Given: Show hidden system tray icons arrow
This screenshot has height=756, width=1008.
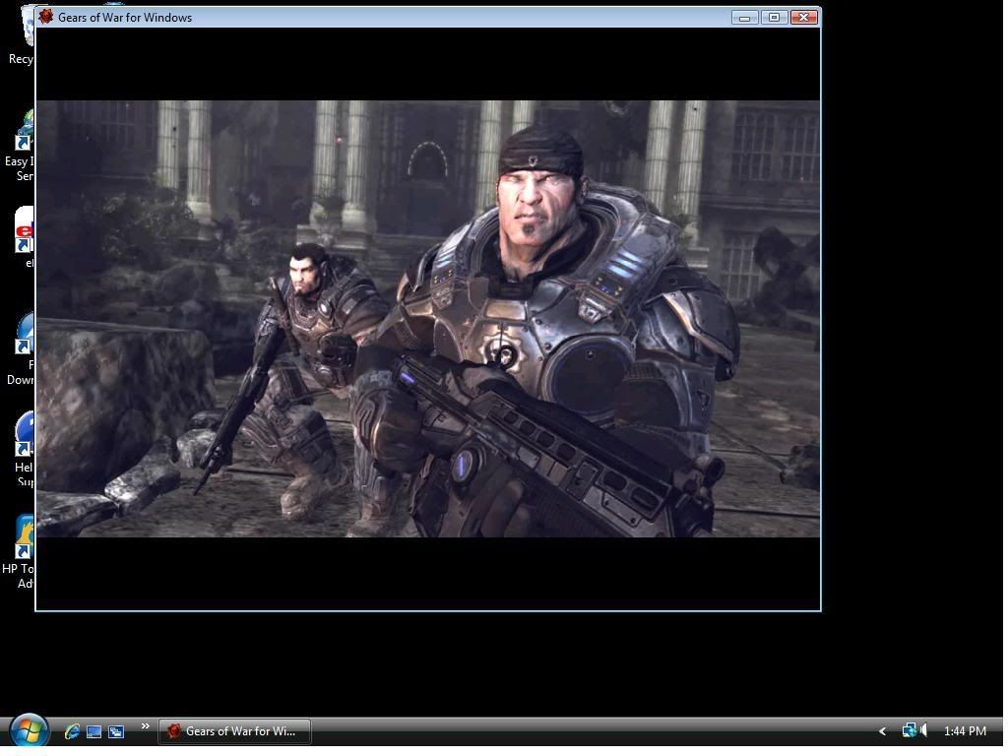Looking at the screenshot, I should point(882,730).
